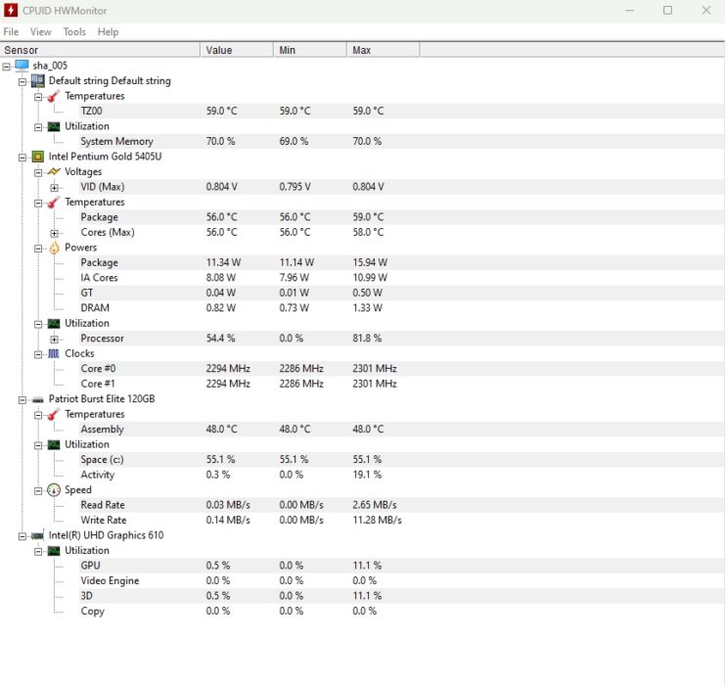Click thermometer icon of CPU Temperatures
The width and height of the screenshot is (725, 686).
(x=54, y=203)
